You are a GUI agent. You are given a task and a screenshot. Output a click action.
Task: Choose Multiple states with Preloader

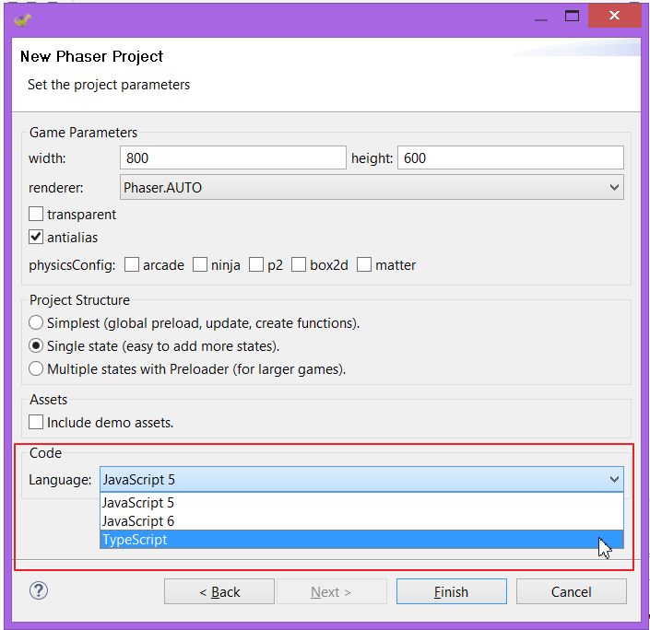(x=36, y=368)
